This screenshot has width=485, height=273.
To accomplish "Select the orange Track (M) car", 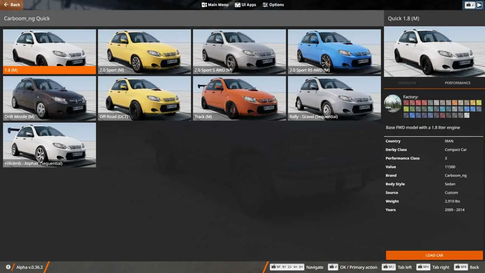I will [x=239, y=98].
